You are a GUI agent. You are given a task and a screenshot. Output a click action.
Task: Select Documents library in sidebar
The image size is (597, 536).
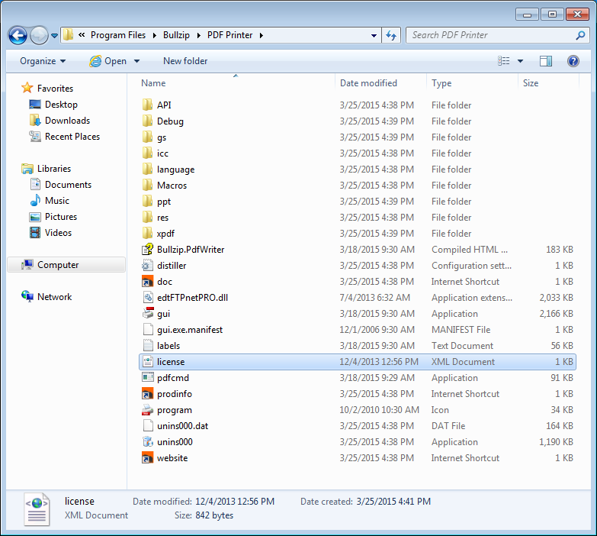(61, 185)
